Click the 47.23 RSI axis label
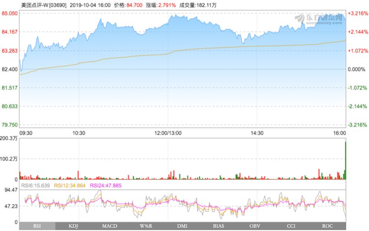The width and height of the screenshot is (369, 231). coord(11,206)
